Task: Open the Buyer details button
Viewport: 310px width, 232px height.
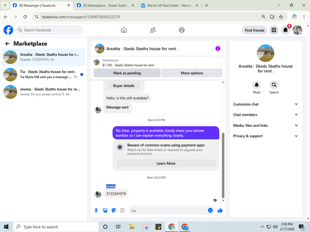Action: tap(123, 85)
